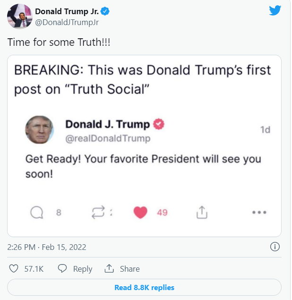
Task: Open the @DonaldJTrumpJr handle link
Action: point(67,22)
